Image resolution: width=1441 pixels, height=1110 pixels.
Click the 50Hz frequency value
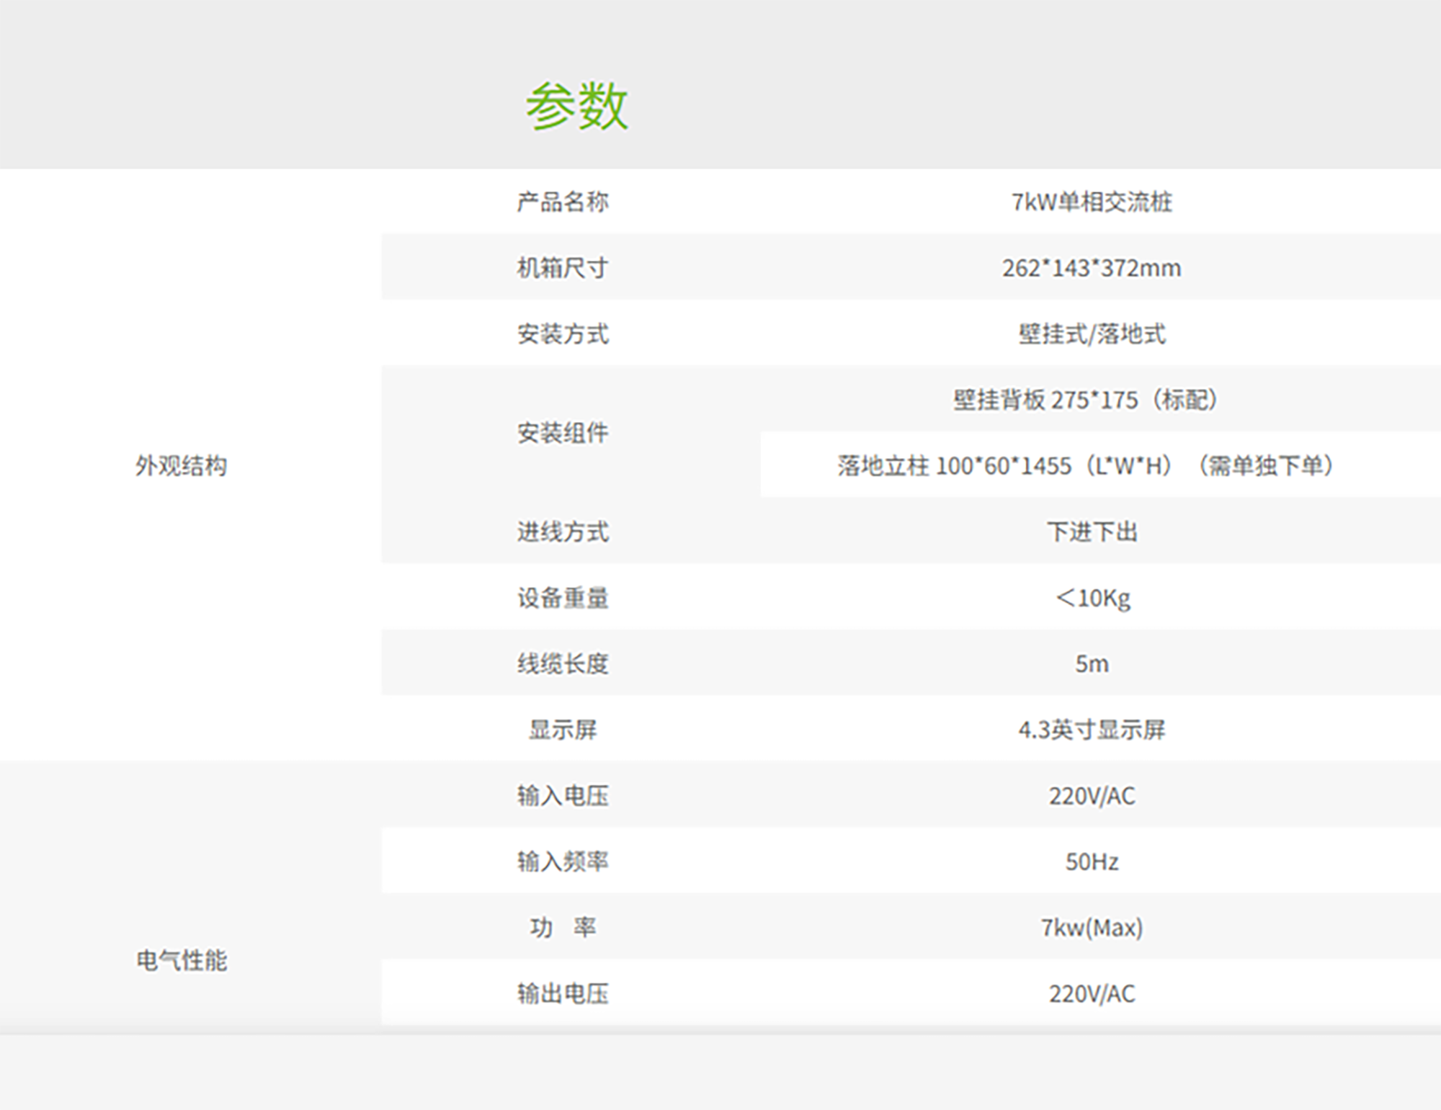pyautogui.click(x=1092, y=861)
